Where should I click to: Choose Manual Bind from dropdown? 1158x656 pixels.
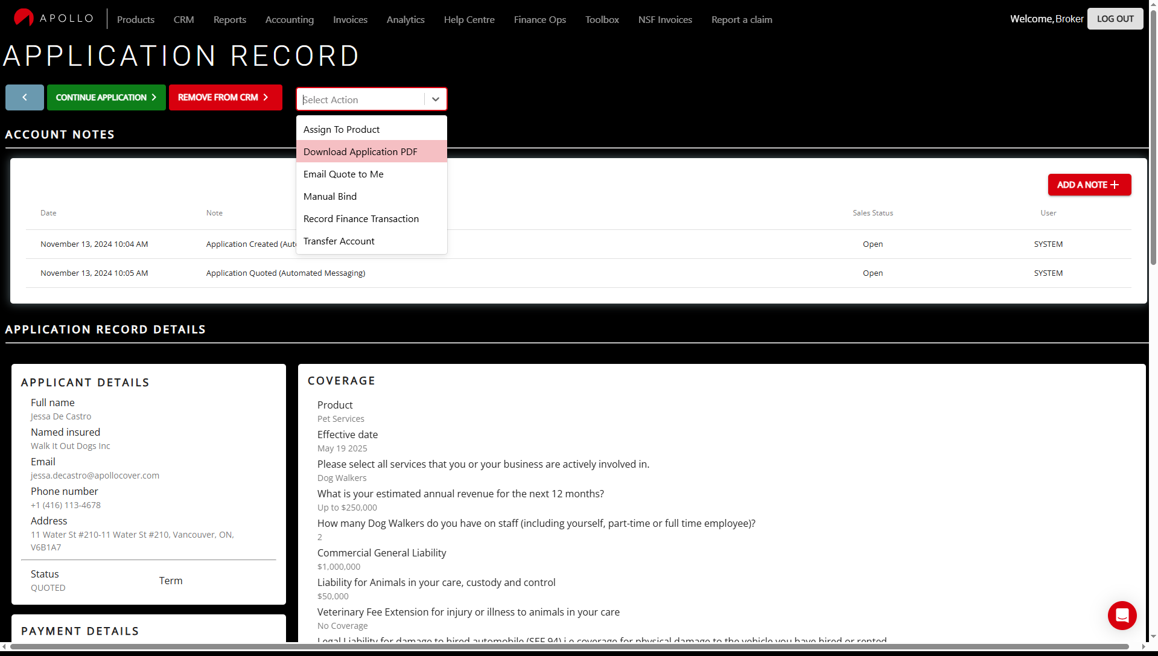pyautogui.click(x=330, y=197)
